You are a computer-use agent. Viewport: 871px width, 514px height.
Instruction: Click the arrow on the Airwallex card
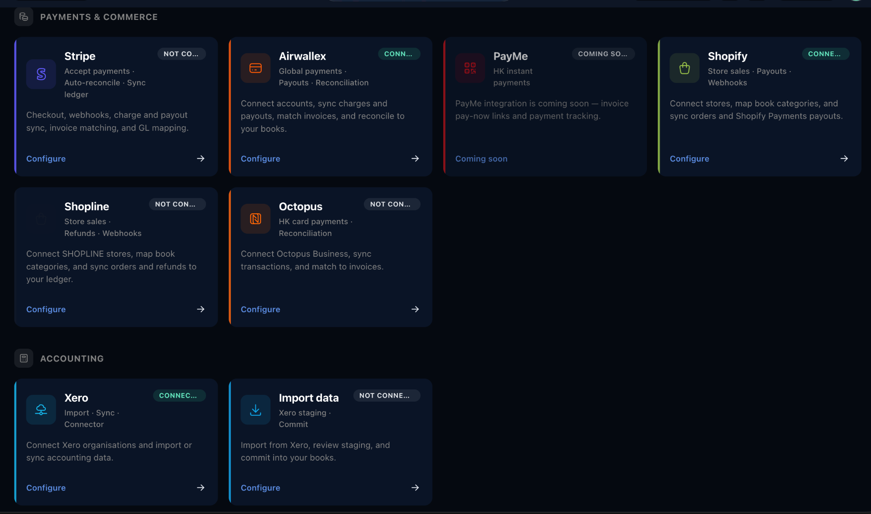(415, 159)
